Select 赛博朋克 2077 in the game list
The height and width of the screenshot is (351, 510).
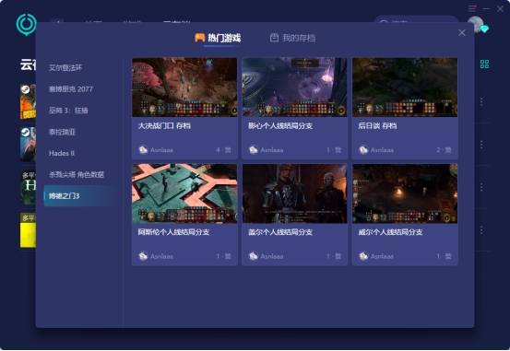[x=71, y=89]
